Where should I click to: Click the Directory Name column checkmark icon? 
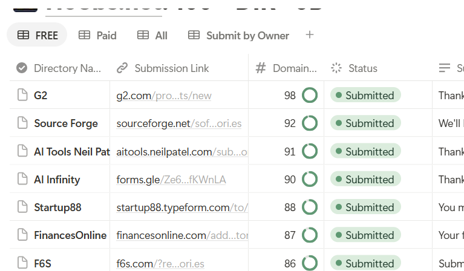coord(22,68)
